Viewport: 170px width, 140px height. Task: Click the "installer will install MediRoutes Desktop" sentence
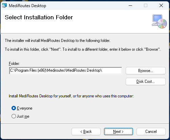point(58,41)
